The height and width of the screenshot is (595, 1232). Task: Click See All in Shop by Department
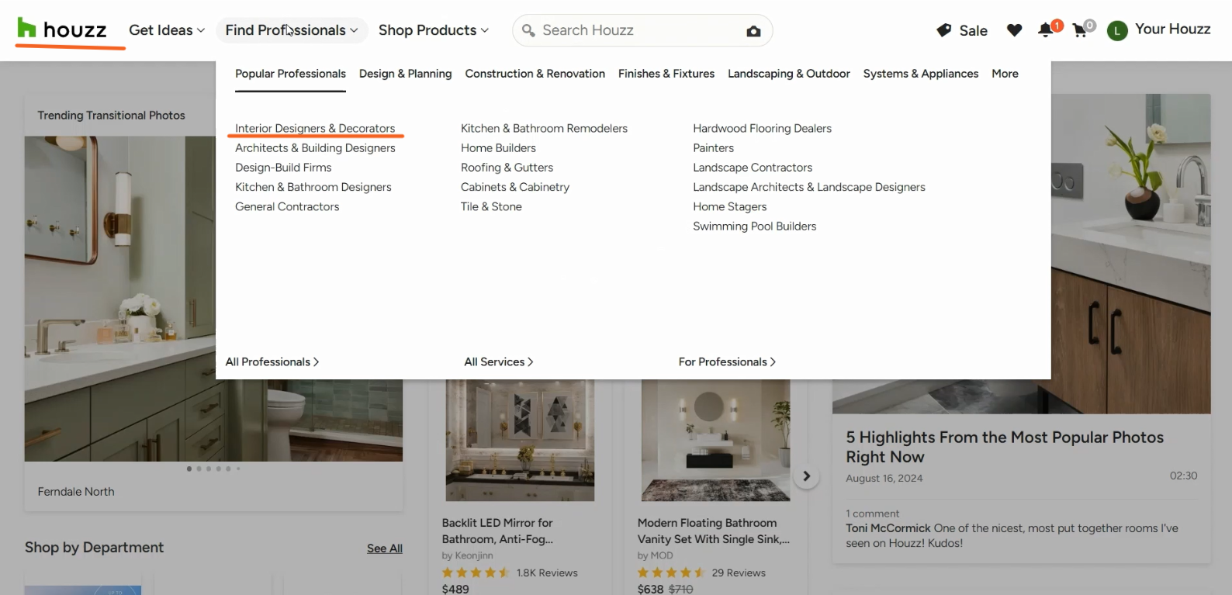(384, 548)
